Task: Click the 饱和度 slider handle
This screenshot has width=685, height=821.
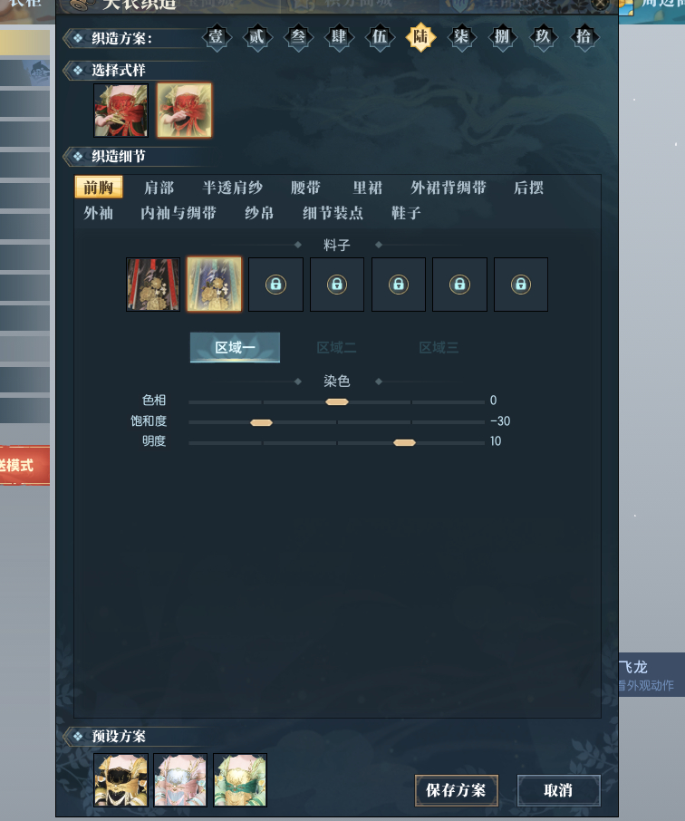Action: 261,422
